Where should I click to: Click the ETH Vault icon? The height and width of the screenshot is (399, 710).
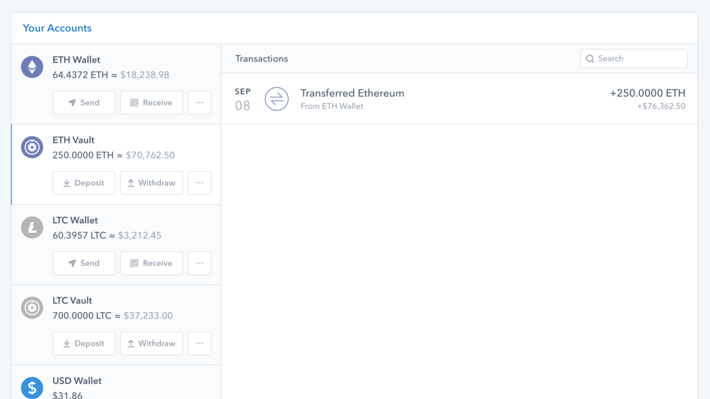coord(32,147)
